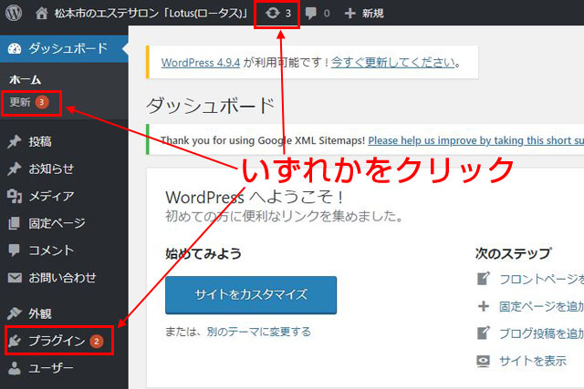
Task: Click the edit icon beside ブログ投稿を追加
Action: [x=484, y=333]
